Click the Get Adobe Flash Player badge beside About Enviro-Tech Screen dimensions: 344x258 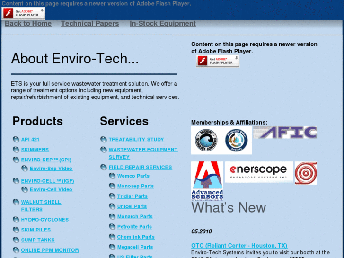click(x=218, y=61)
